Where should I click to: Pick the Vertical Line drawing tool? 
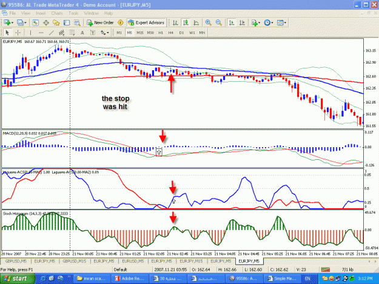point(30,33)
